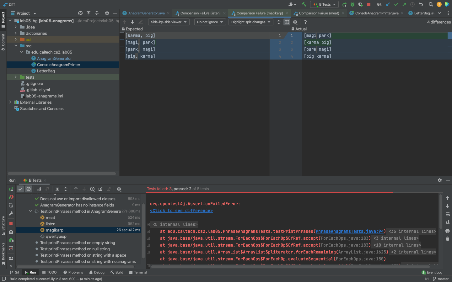Select the meat failed test
This screenshot has height=282, width=452.
point(50,217)
